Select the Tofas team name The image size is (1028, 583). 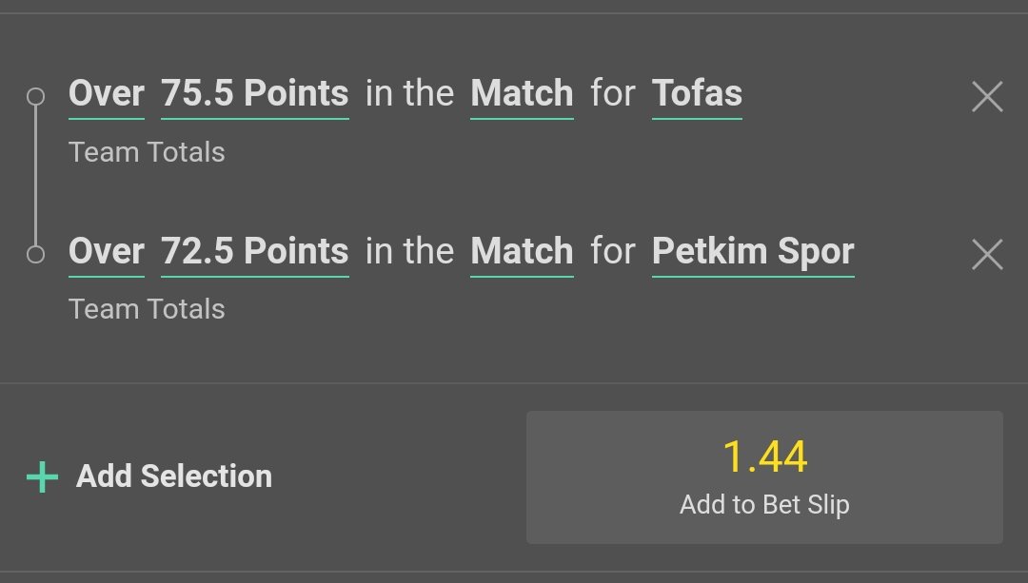click(697, 94)
